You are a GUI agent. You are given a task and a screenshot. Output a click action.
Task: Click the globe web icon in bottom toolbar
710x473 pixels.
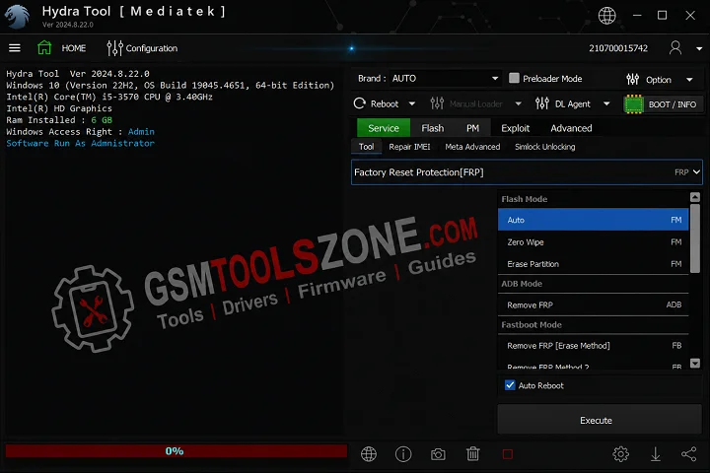pyautogui.click(x=369, y=454)
